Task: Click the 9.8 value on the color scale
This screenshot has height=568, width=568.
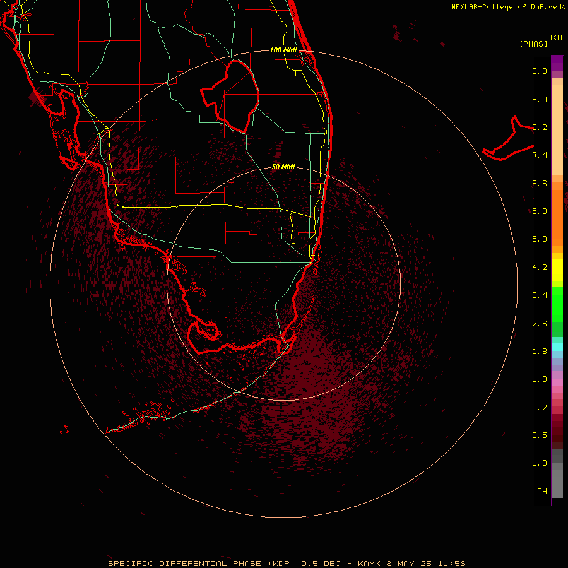Action: point(540,71)
